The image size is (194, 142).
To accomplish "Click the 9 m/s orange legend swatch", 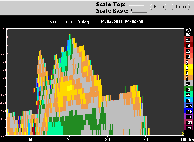I will [188, 62].
